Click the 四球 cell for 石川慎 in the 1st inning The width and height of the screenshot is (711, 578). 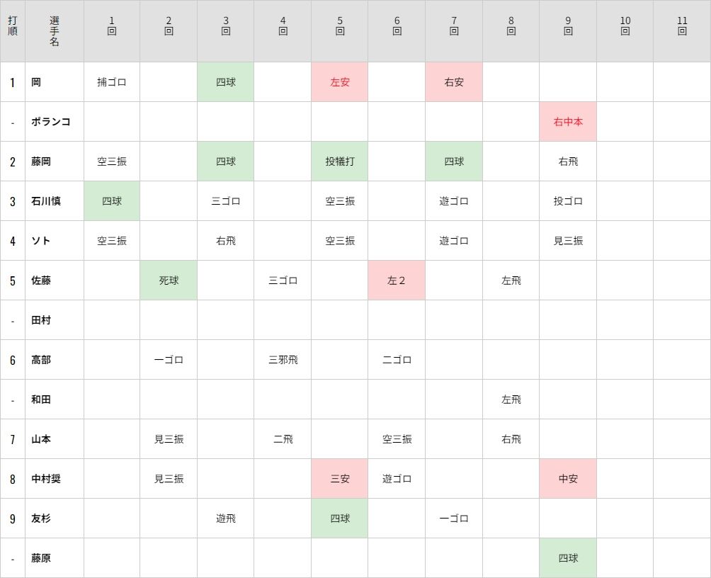tap(112, 201)
